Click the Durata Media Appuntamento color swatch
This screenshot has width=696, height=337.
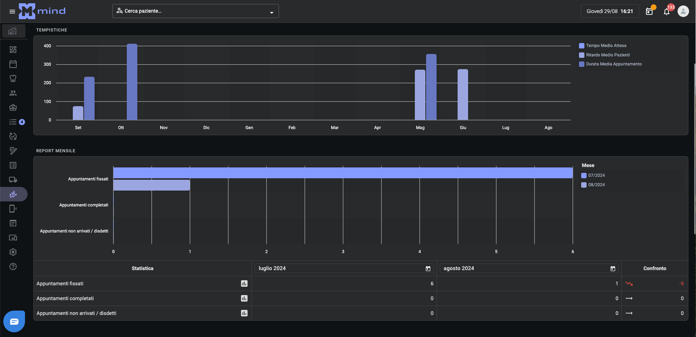point(582,64)
